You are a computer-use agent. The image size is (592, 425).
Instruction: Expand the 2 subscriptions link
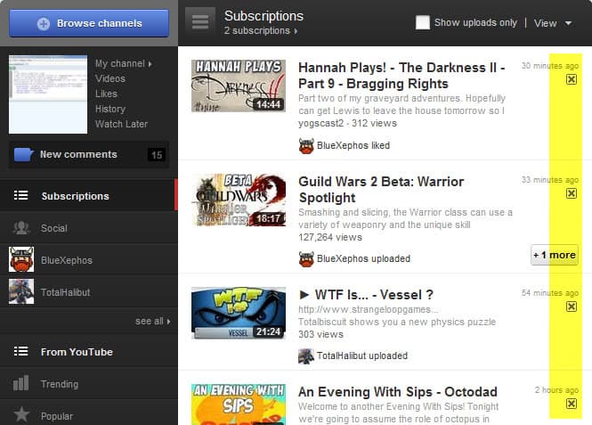(261, 30)
